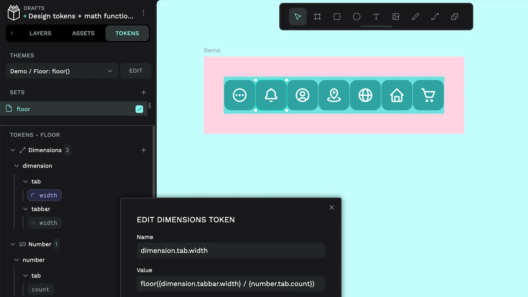Collapse the tab folder under dimension

(x=25, y=181)
